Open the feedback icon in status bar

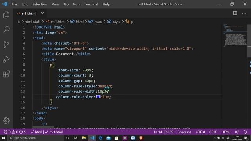pos(236,132)
